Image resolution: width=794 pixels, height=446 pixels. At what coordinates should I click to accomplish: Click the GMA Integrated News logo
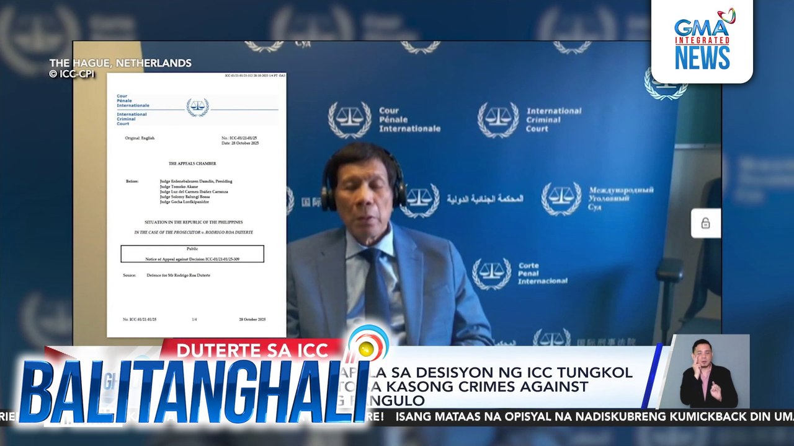pyautogui.click(x=702, y=41)
